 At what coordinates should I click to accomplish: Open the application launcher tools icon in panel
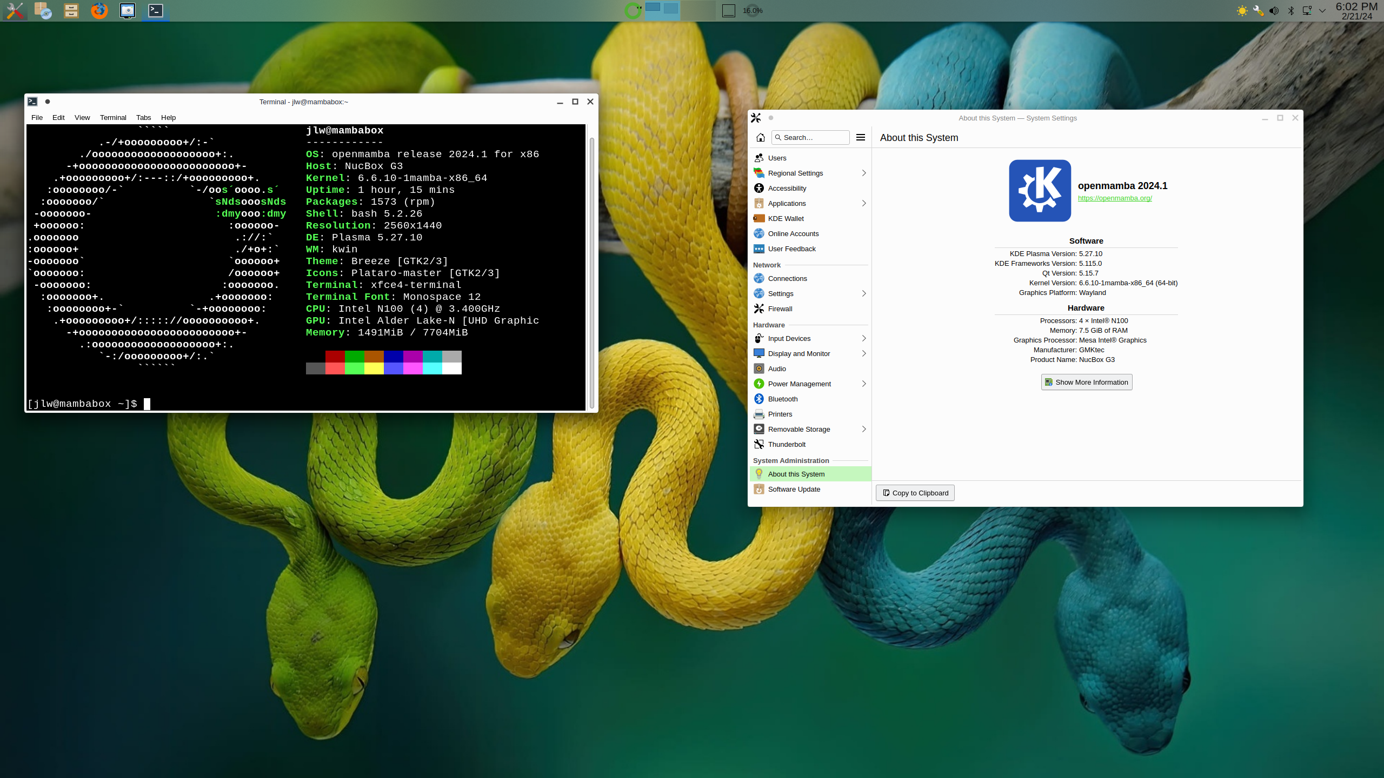15,10
